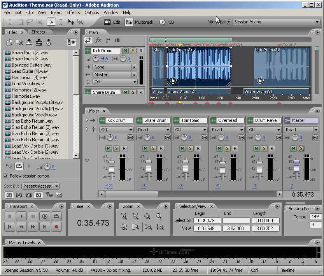324x276 pixels.
Task: Show the Sends view in Main panel
Action: [108, 40]
